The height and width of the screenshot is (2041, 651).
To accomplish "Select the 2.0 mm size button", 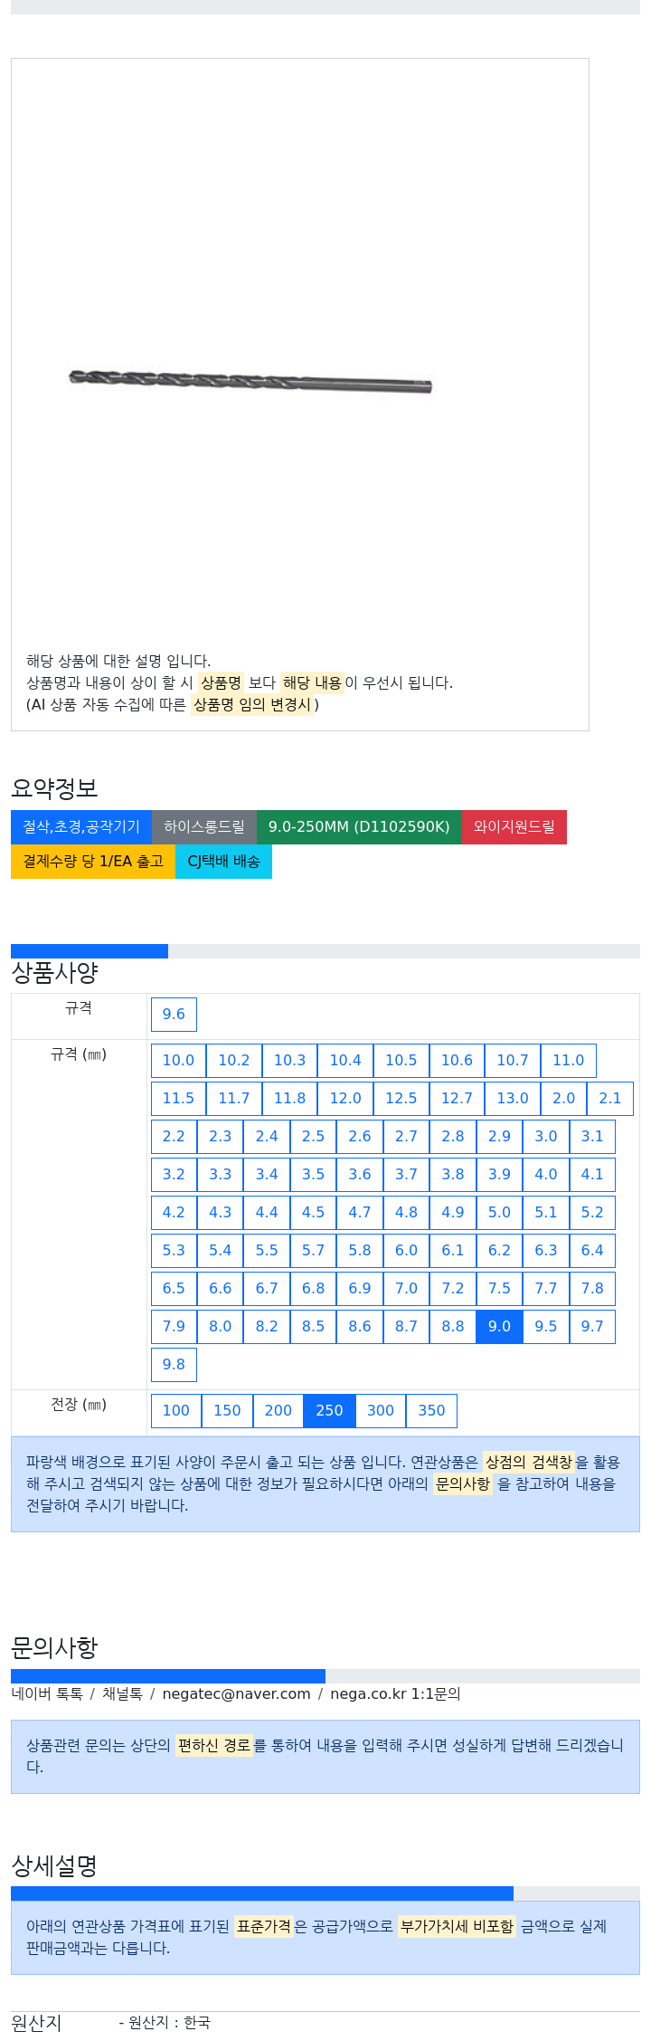I will point(564,1099).
